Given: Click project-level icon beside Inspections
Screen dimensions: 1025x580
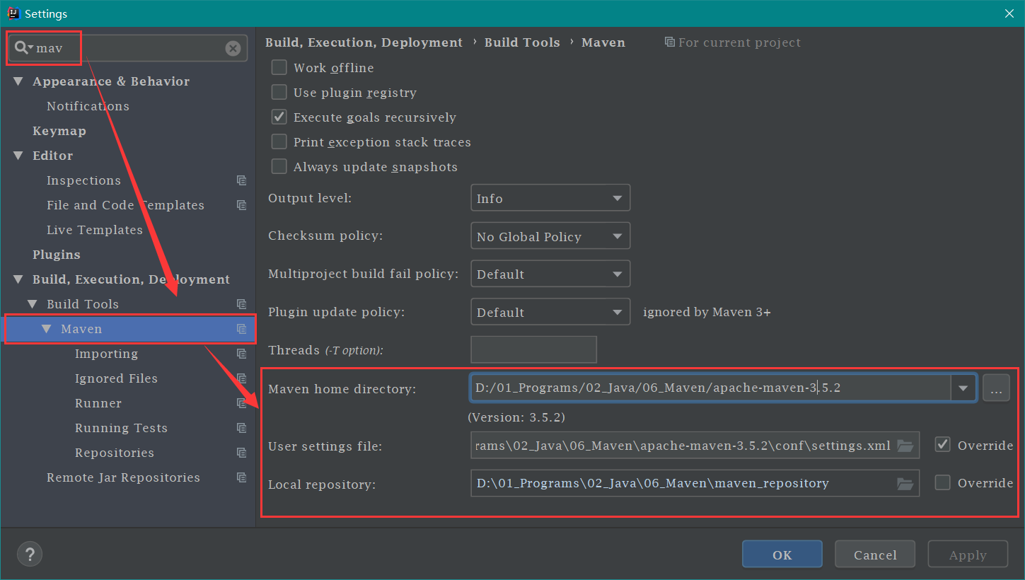Looking at the screenshot, I should click(x=241, y=180).
